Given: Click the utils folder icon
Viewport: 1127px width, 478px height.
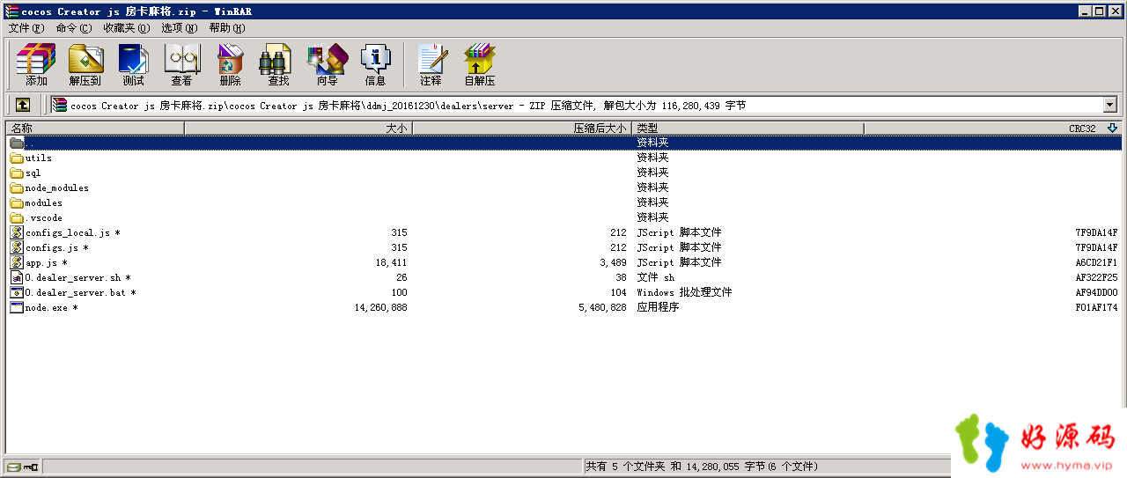Looking at the screenshot, I should point(17,158).
